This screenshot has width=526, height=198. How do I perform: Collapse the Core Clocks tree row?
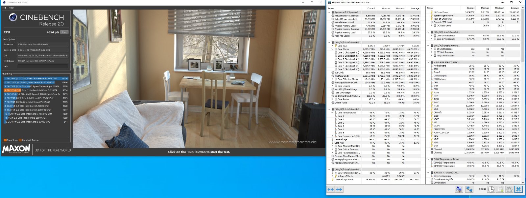332,49
